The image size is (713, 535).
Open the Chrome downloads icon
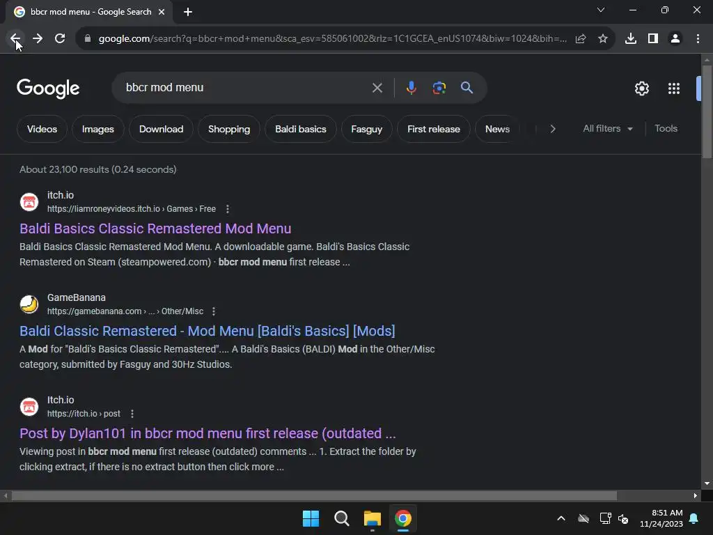[x=631, y=39]
